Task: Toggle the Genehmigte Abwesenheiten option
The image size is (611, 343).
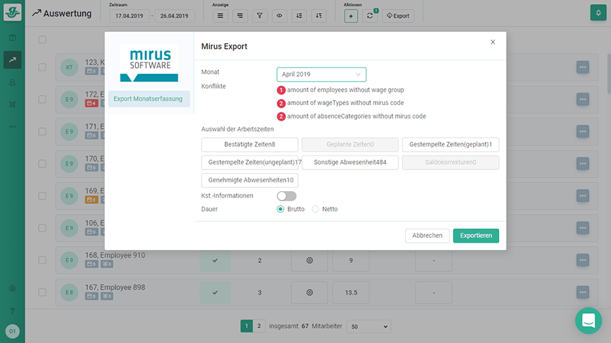Action: click(250, 180)
